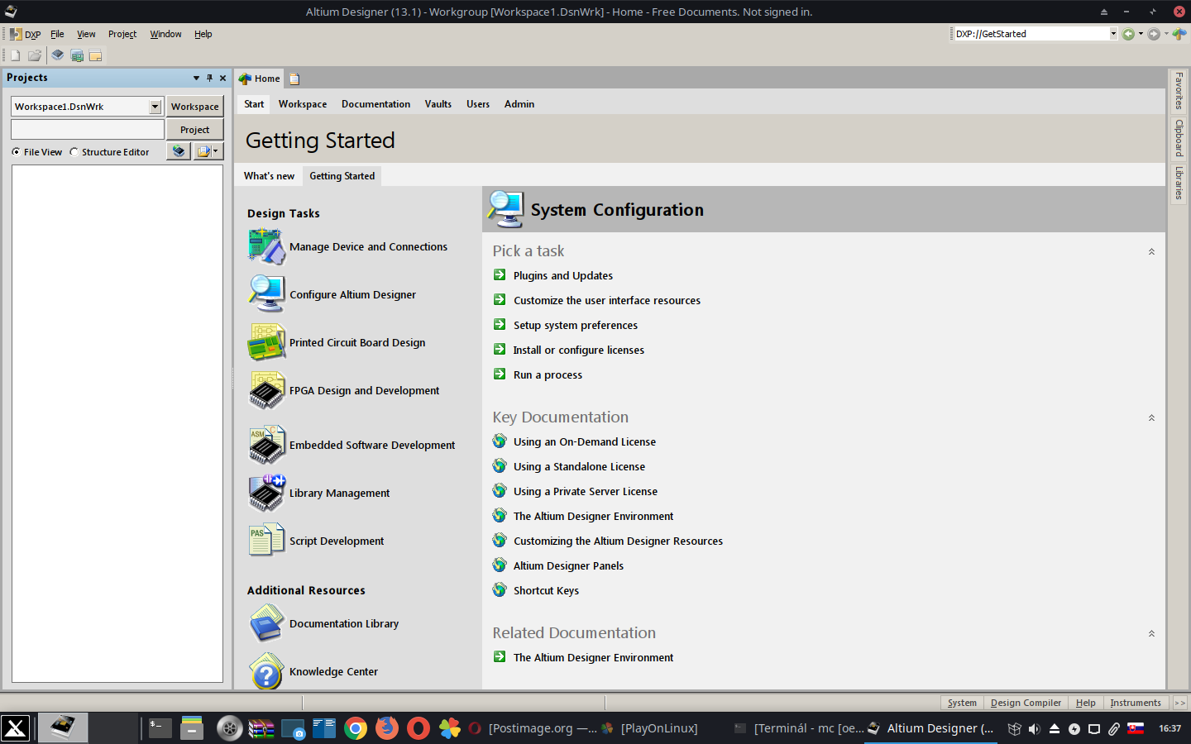This screenshot has height=744, width=1191.
Task: Open the Favorites side panel tab
Action: tap(1179, 91)
